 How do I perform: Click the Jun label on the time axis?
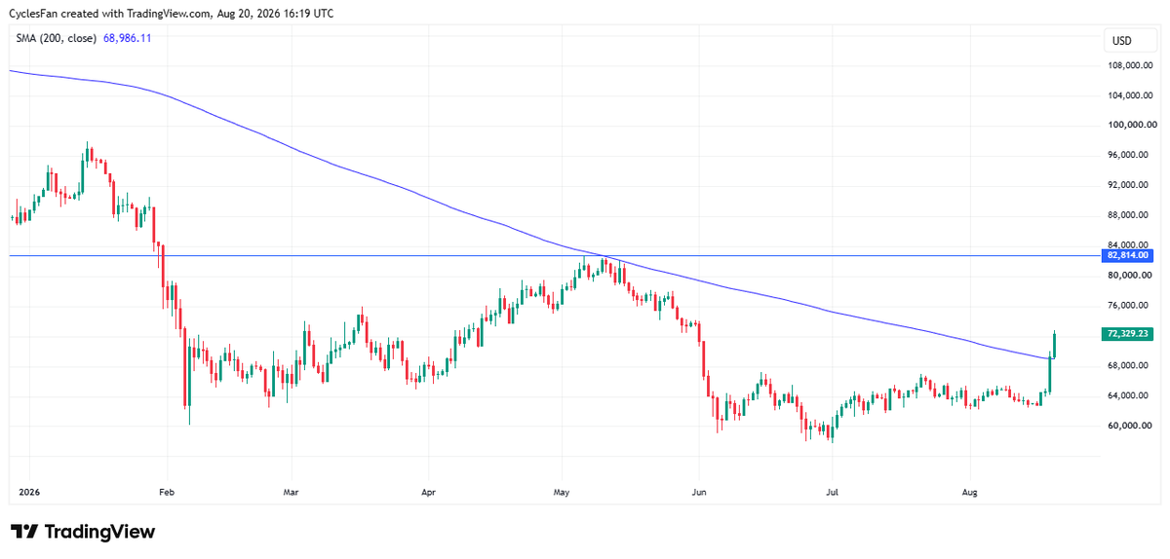click(x=697, y=493)
